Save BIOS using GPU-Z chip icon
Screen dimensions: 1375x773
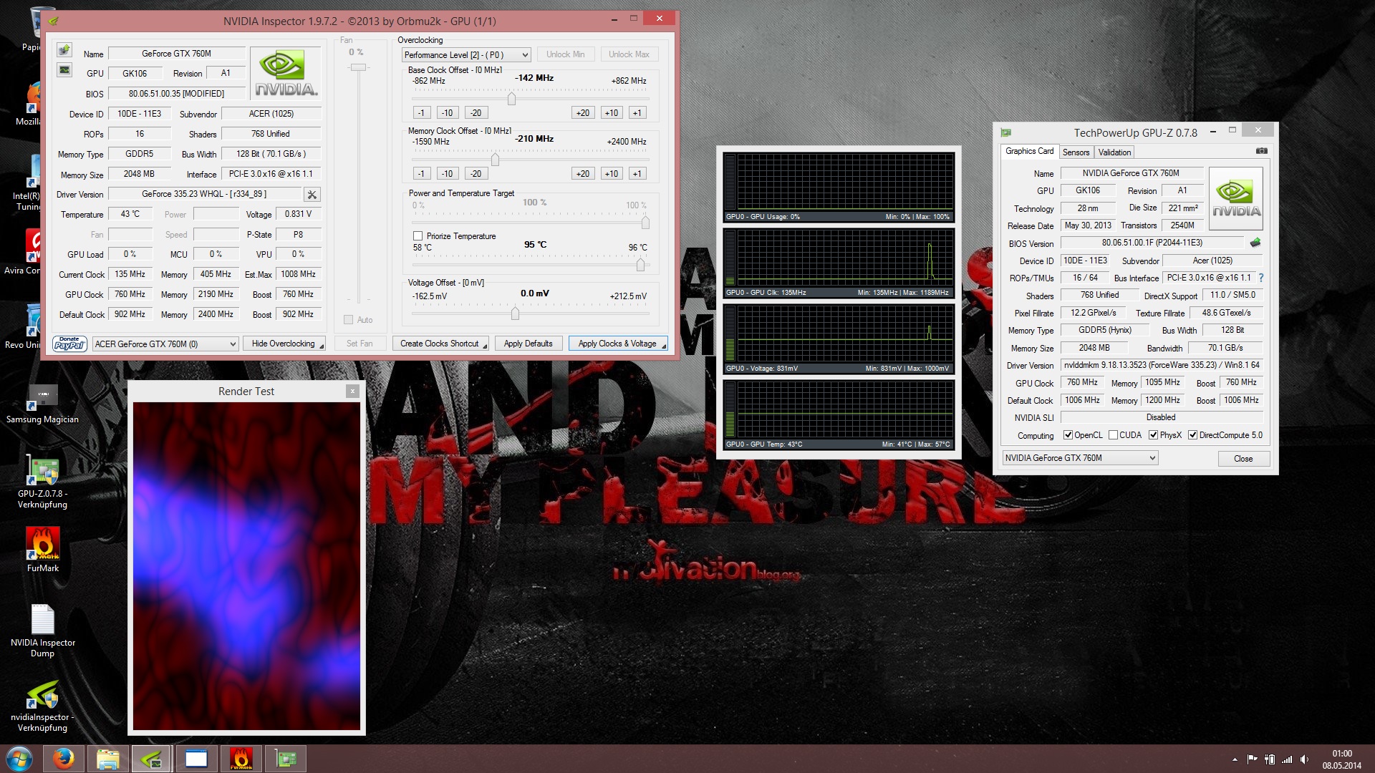point(1255,243)
